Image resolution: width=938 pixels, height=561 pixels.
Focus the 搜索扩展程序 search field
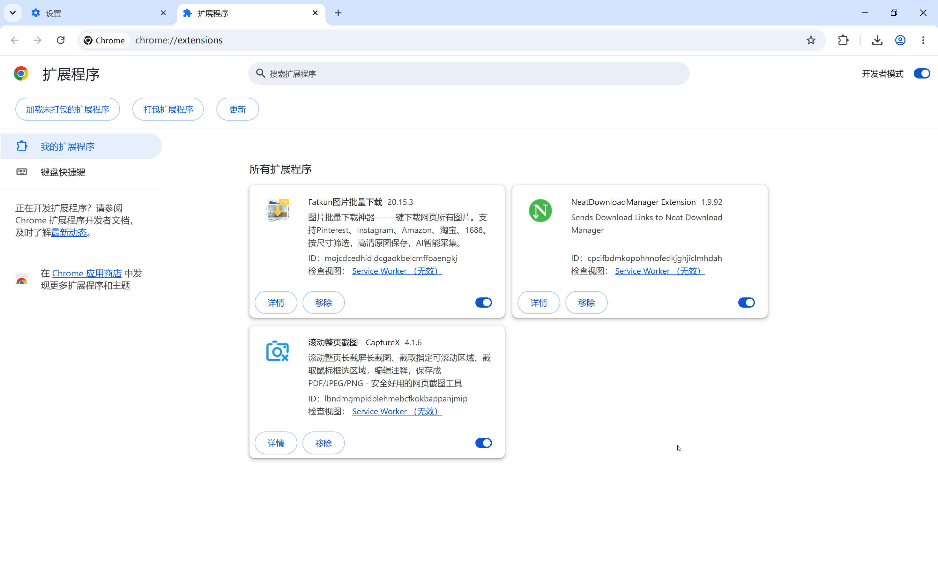[x=469, y=73]
